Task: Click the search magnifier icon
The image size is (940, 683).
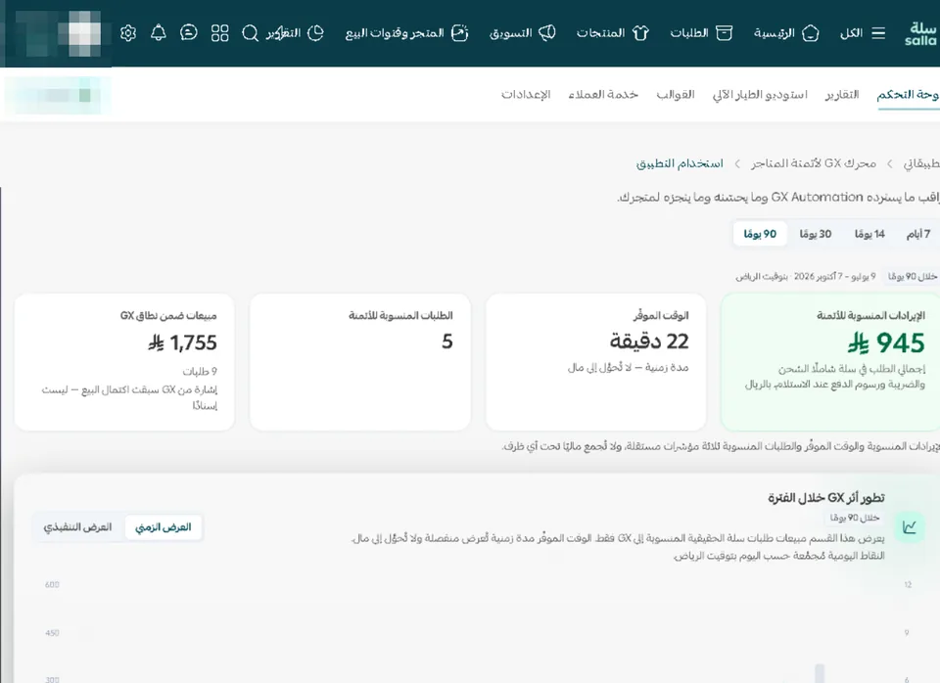Action: (250, 33)
